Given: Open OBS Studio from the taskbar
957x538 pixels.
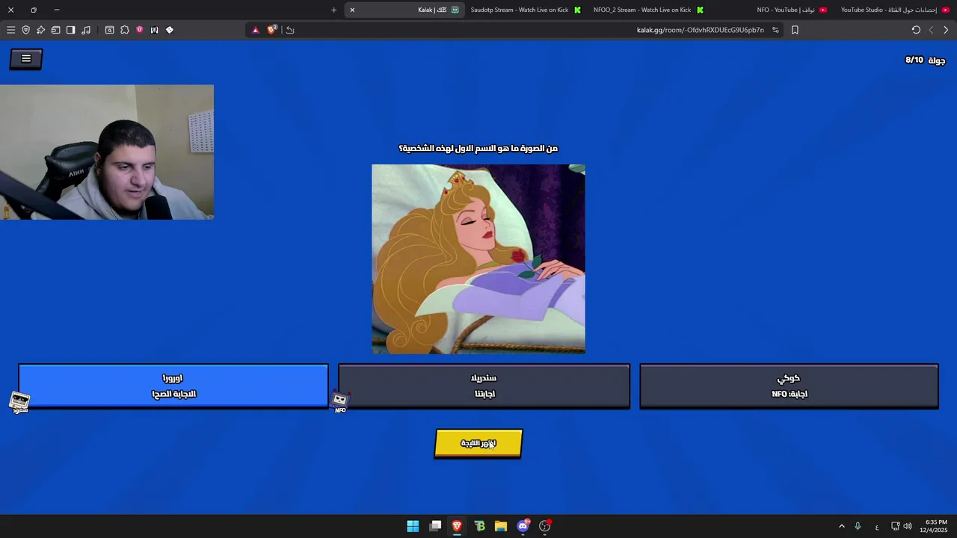Looking at the screenshot, I should pos(545,526).
